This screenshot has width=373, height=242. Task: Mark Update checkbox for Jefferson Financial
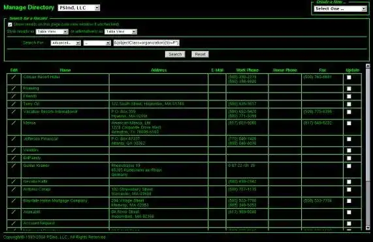click(x=349, y=139)
